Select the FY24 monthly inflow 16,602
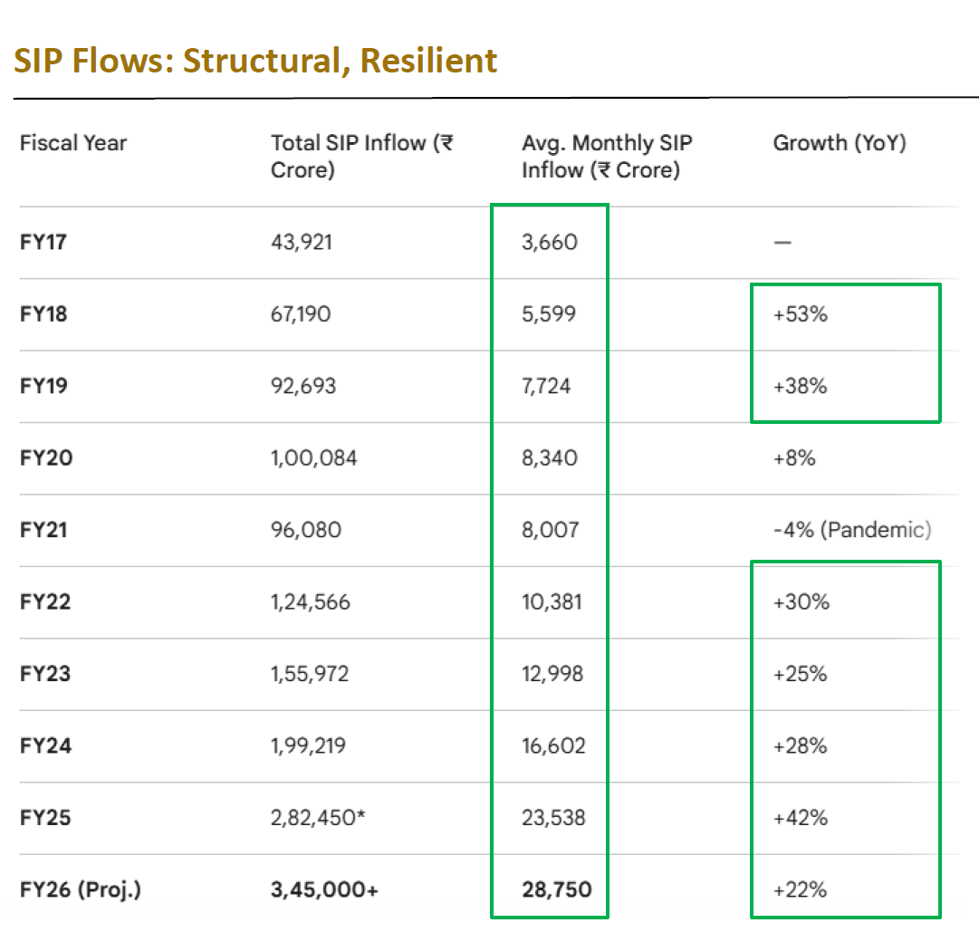The height and width of the screenshot is (942, 979). tap(554, 745)
